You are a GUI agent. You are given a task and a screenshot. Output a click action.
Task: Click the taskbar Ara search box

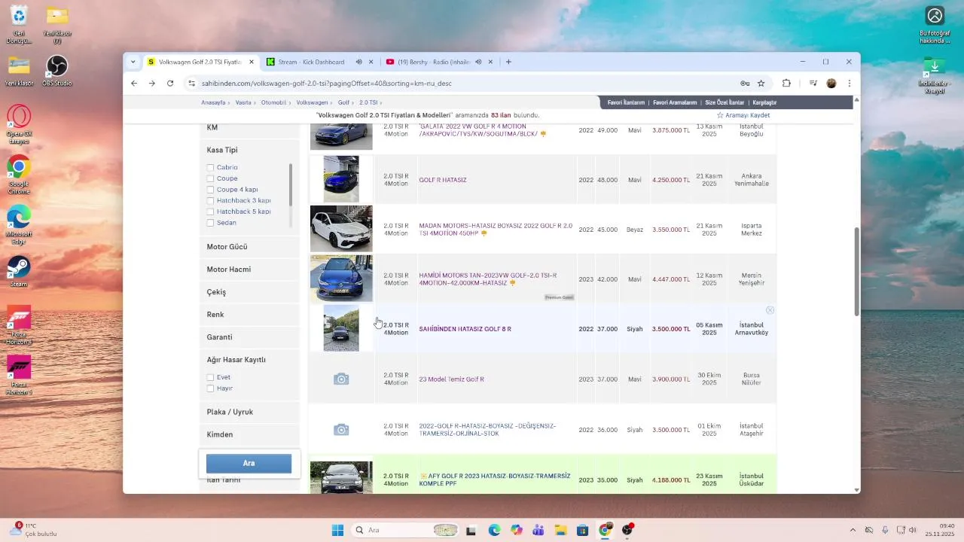[406, 530]
